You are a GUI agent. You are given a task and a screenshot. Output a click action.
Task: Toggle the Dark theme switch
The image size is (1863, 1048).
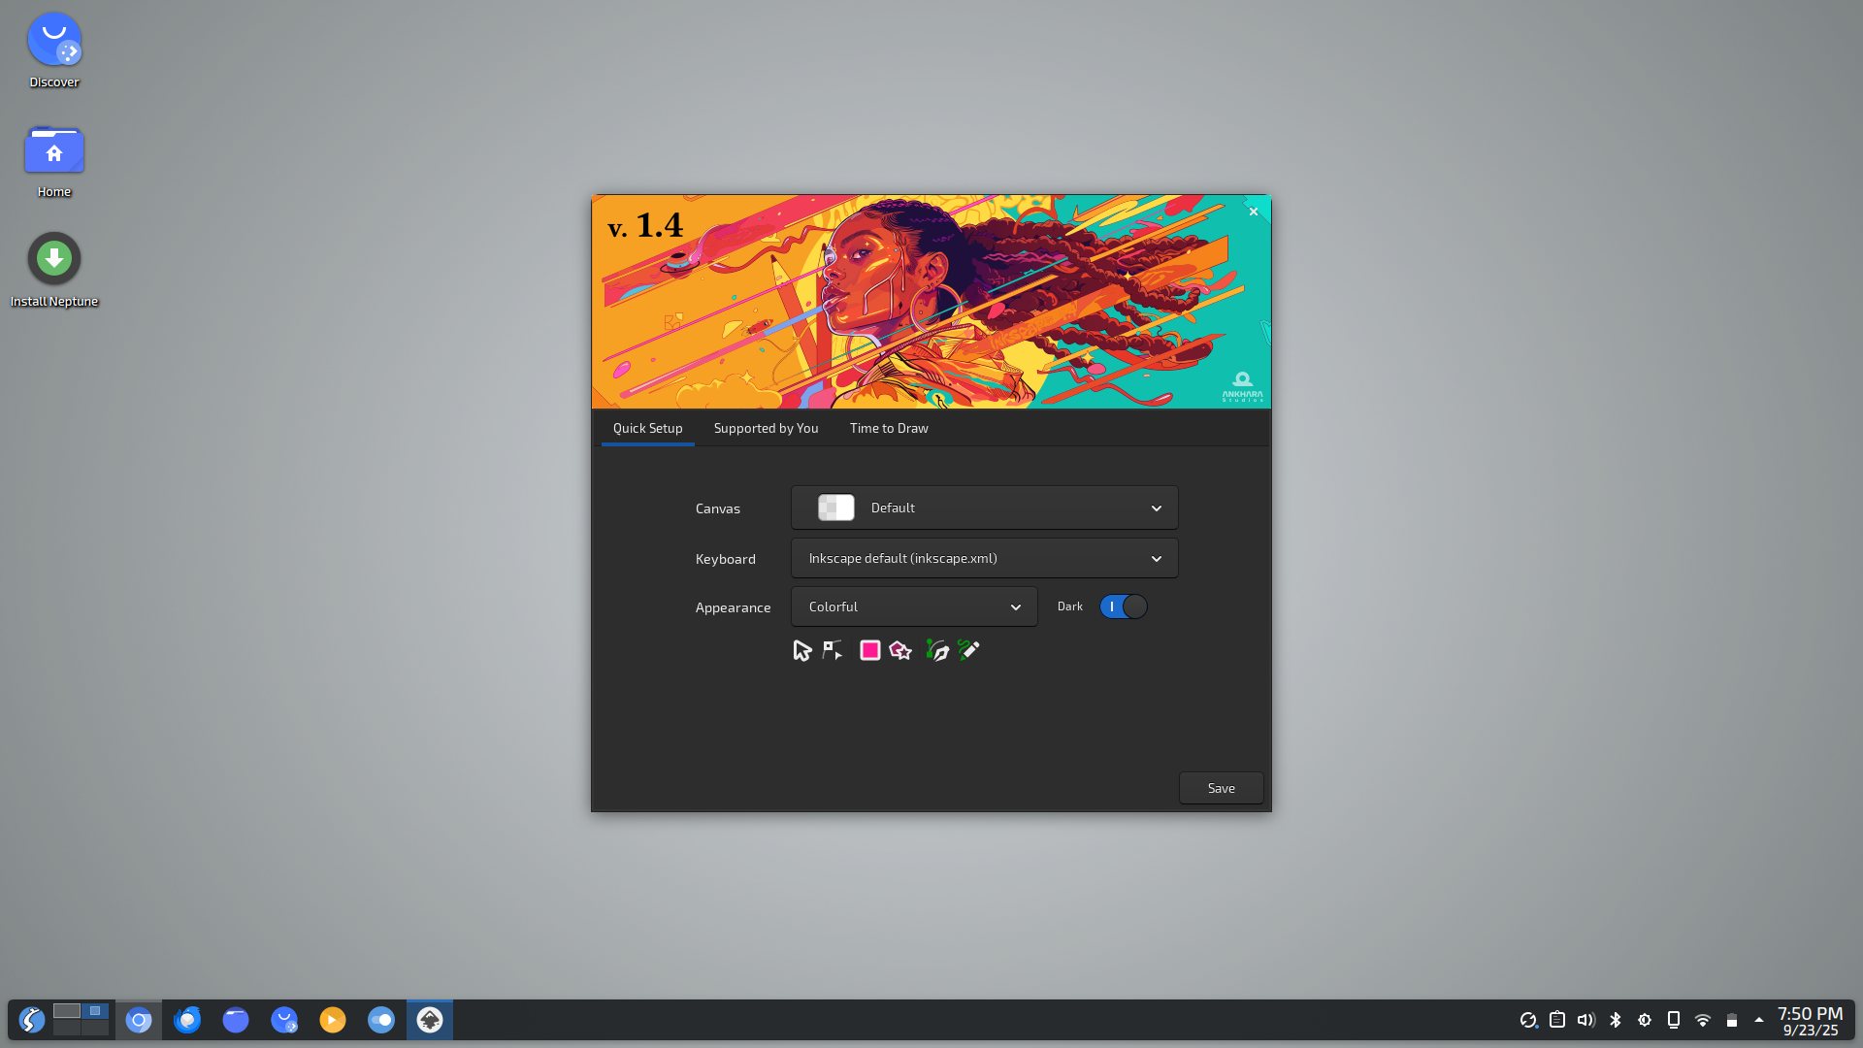tap(1123, 606)
